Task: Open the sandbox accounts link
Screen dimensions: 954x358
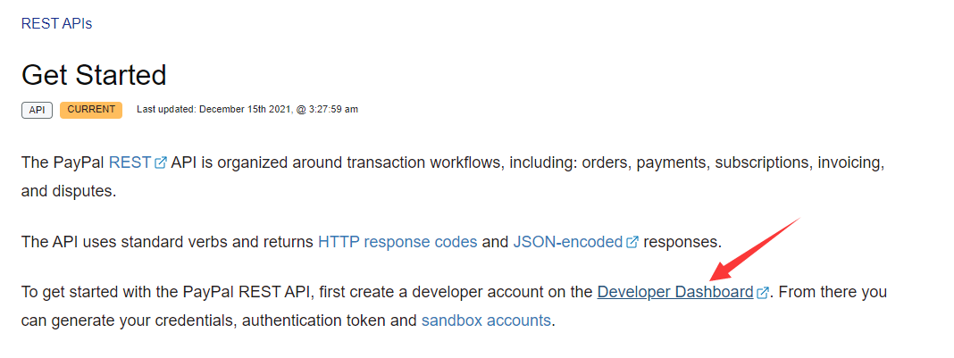Action: click(x=486, y=320)
